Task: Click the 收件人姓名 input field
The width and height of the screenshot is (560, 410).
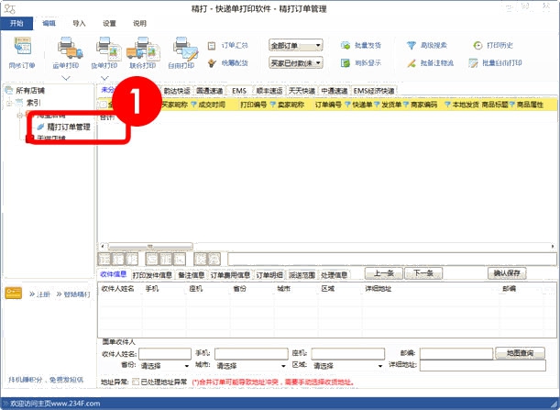Action: pos(165,352)
